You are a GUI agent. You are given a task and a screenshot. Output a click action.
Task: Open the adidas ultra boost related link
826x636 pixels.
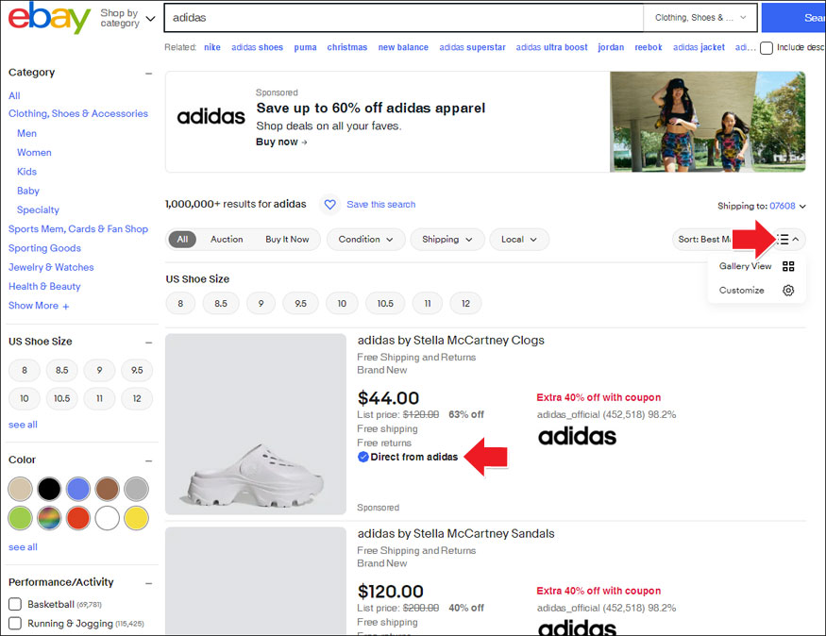(551, 47)
